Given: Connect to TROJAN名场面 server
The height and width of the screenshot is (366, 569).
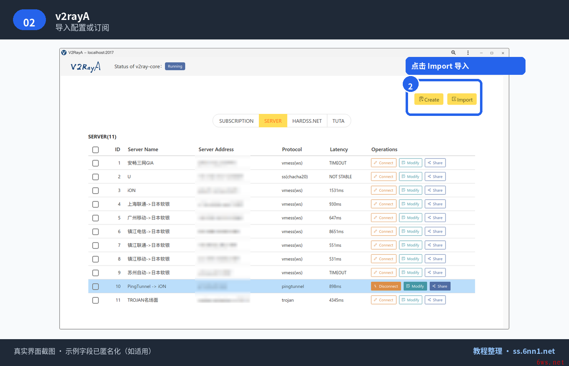Looking at the screenshot, I should pos(384,300).
